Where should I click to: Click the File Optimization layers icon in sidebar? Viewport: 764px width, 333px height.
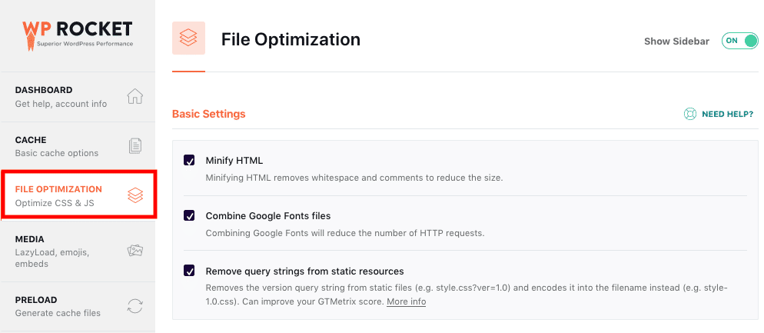(135, 195)
